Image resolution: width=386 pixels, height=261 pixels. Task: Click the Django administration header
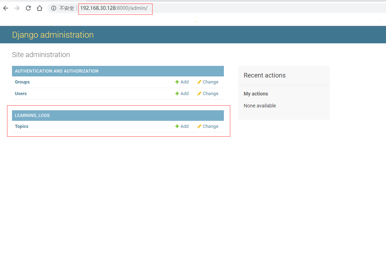[x=53, y=35]
